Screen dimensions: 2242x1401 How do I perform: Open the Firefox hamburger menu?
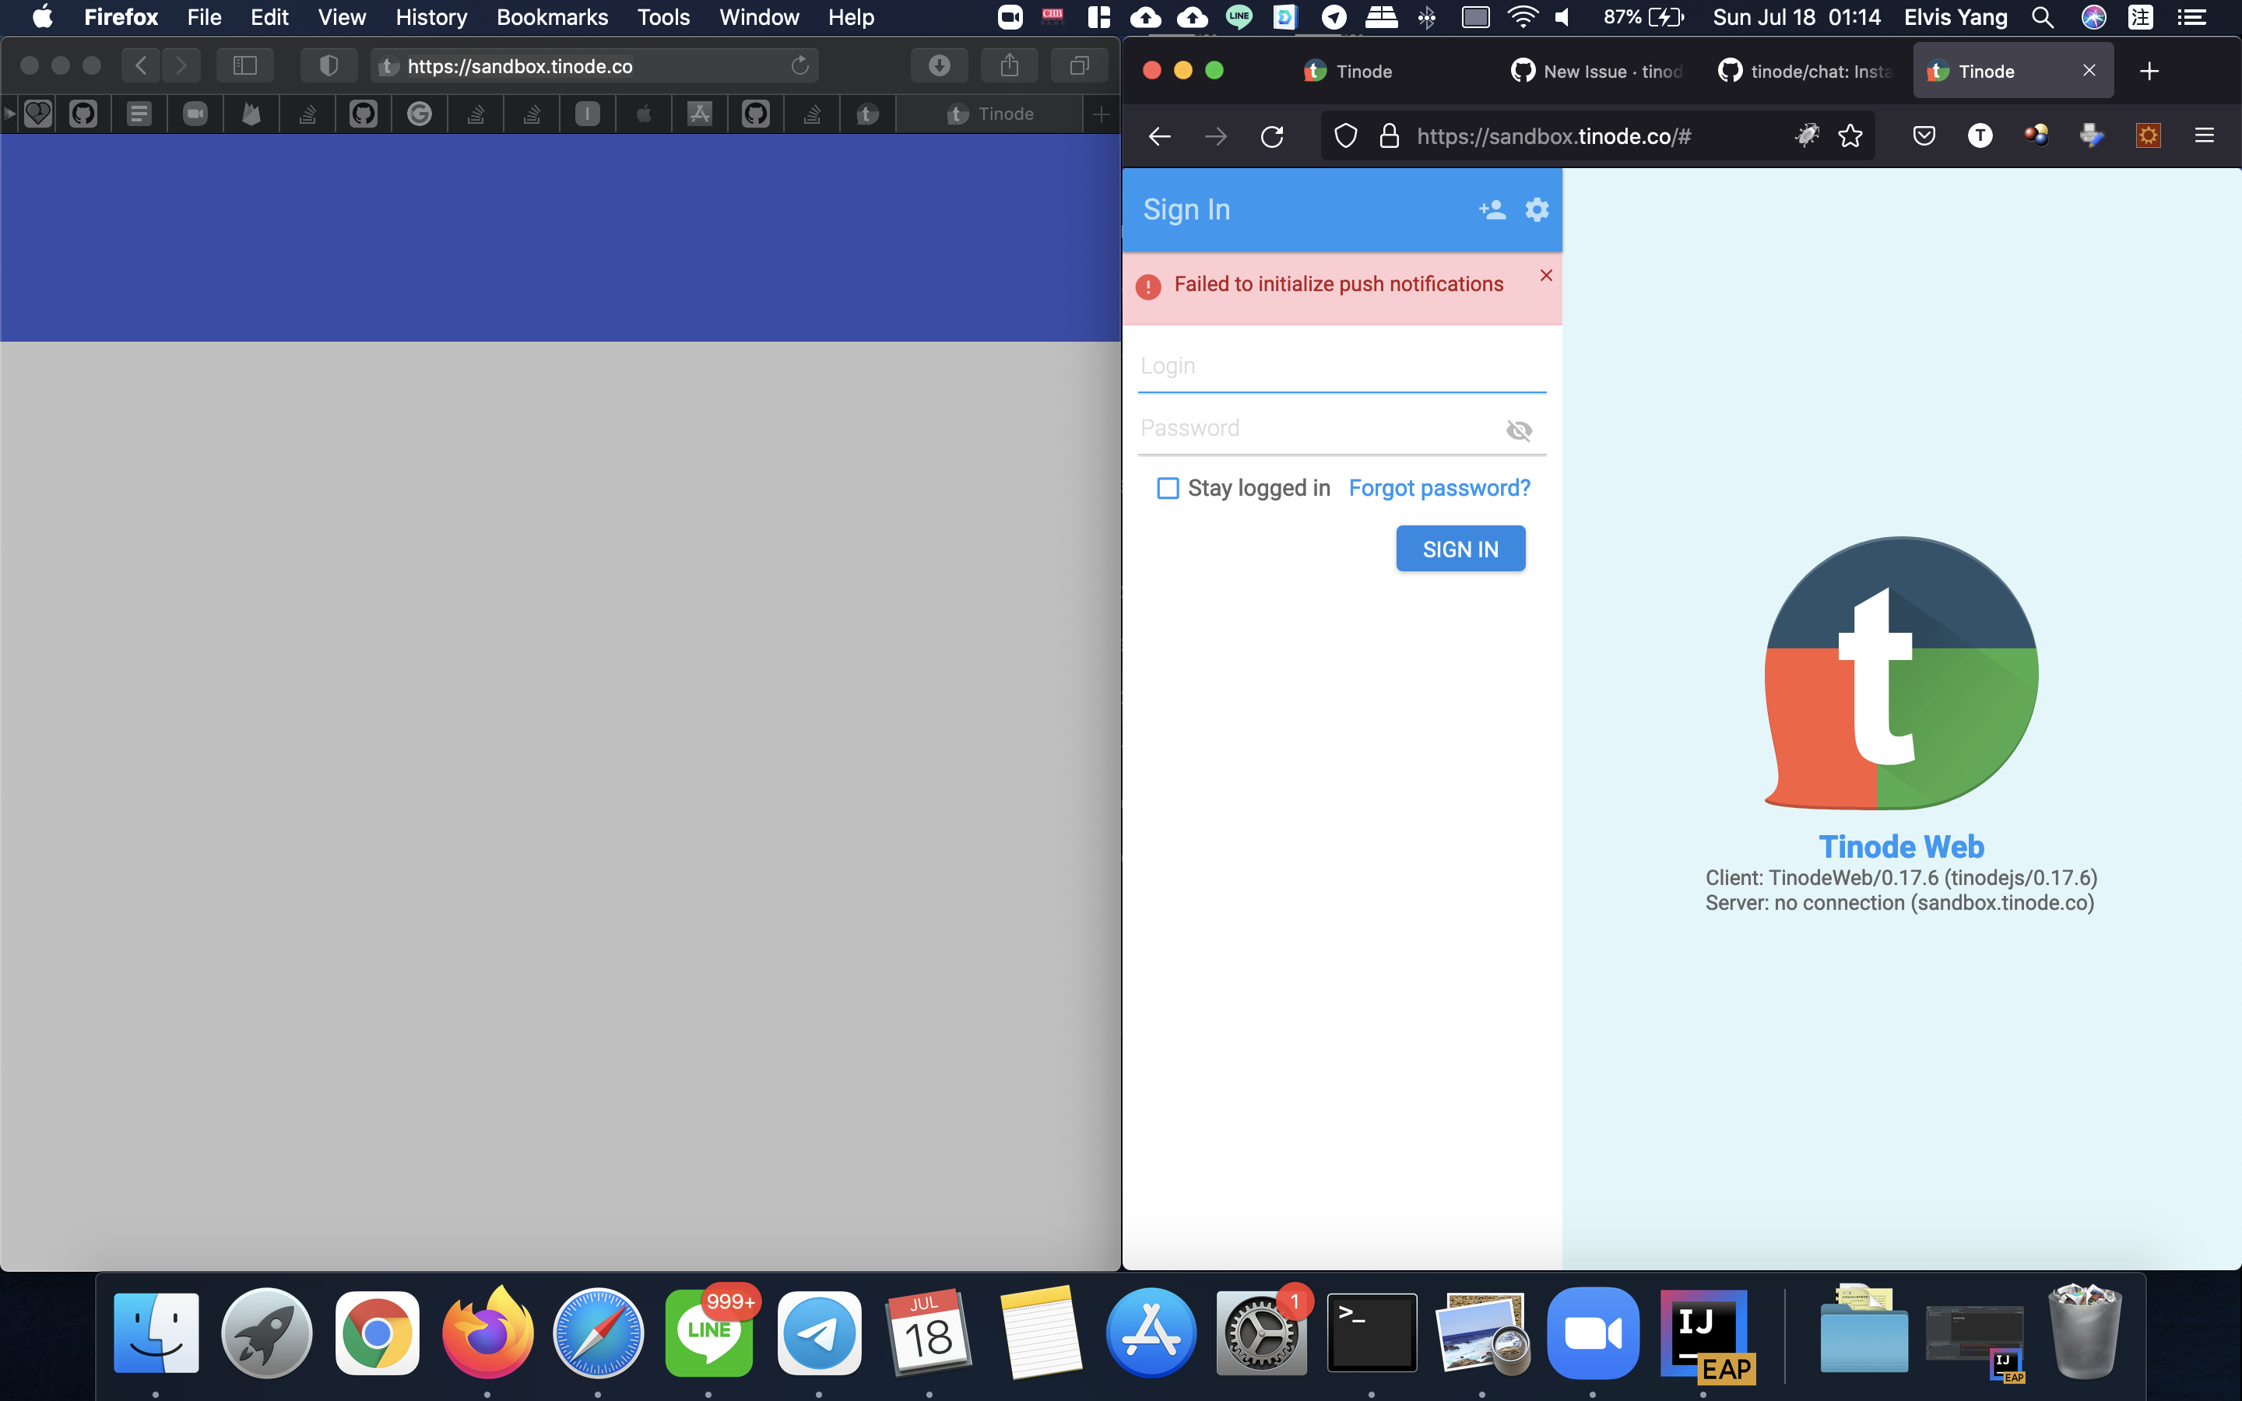point(2205,135)
